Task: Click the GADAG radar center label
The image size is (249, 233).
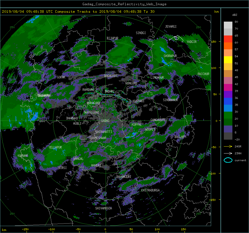Action: pyautogui.click(x=105, y=121)
